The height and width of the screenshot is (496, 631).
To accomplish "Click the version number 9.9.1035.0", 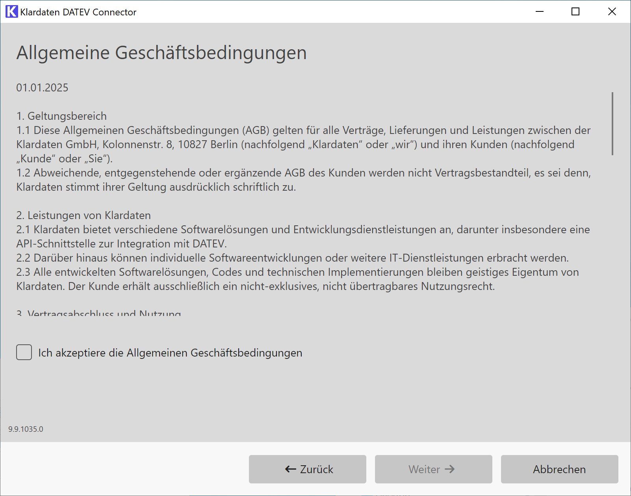I will click(26, 429).
